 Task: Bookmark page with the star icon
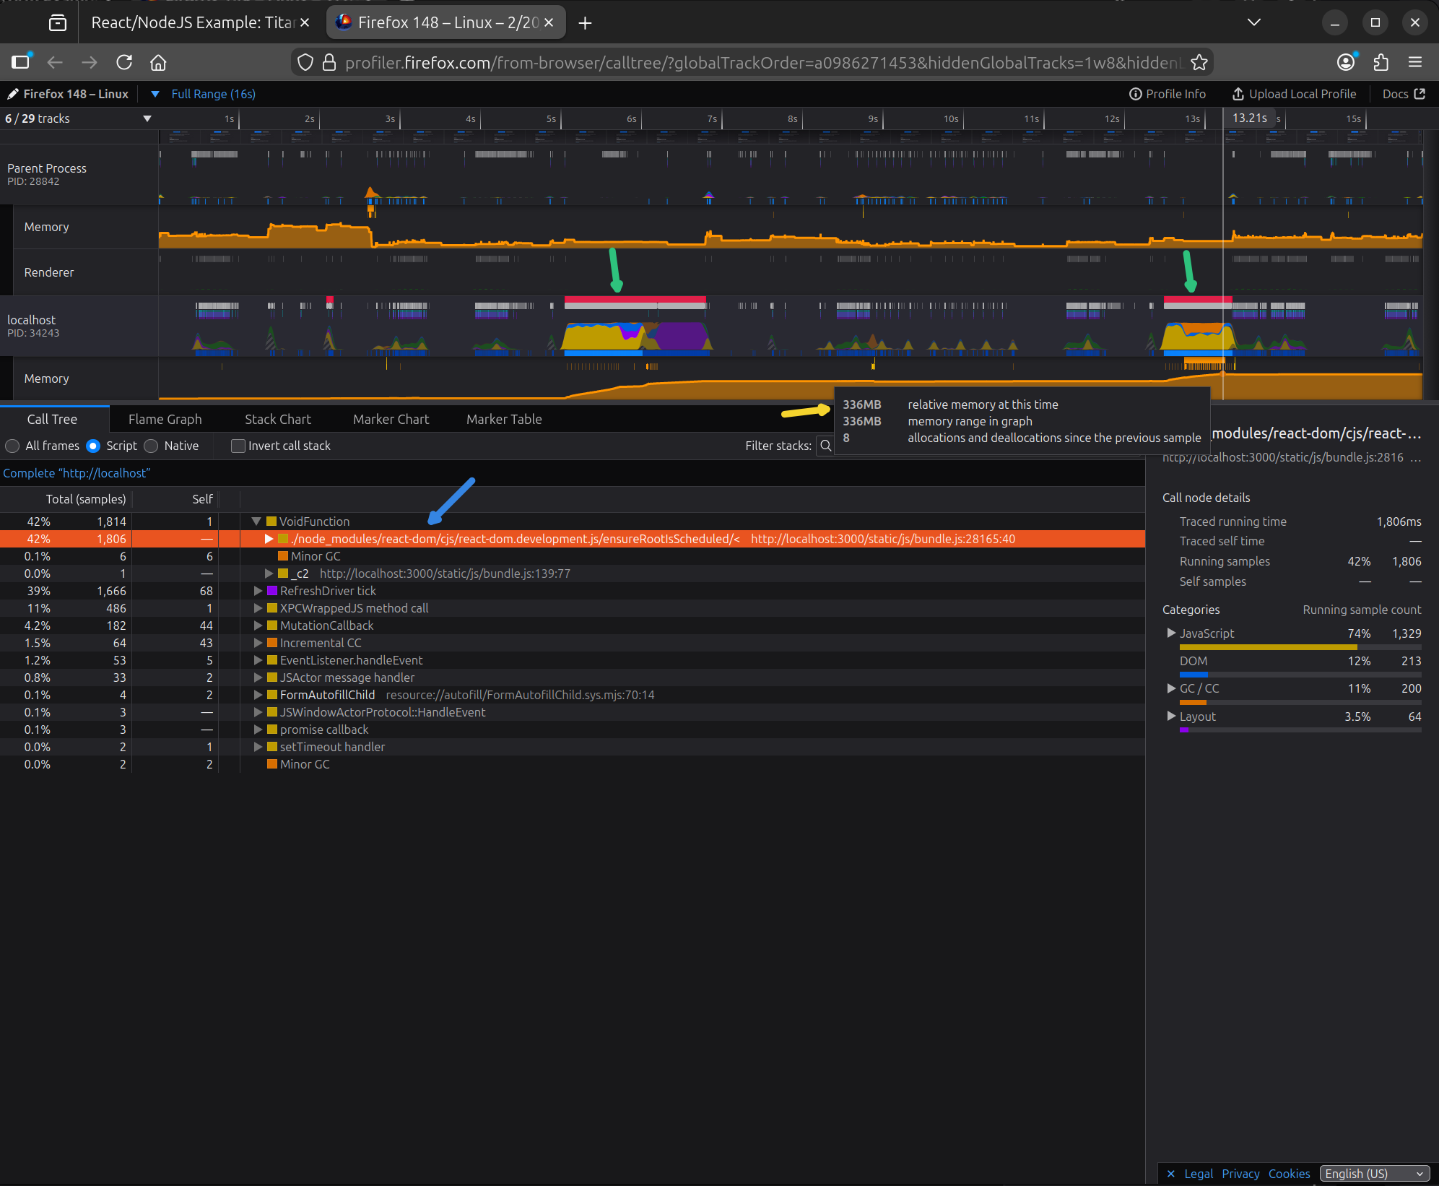[1199, 63]
